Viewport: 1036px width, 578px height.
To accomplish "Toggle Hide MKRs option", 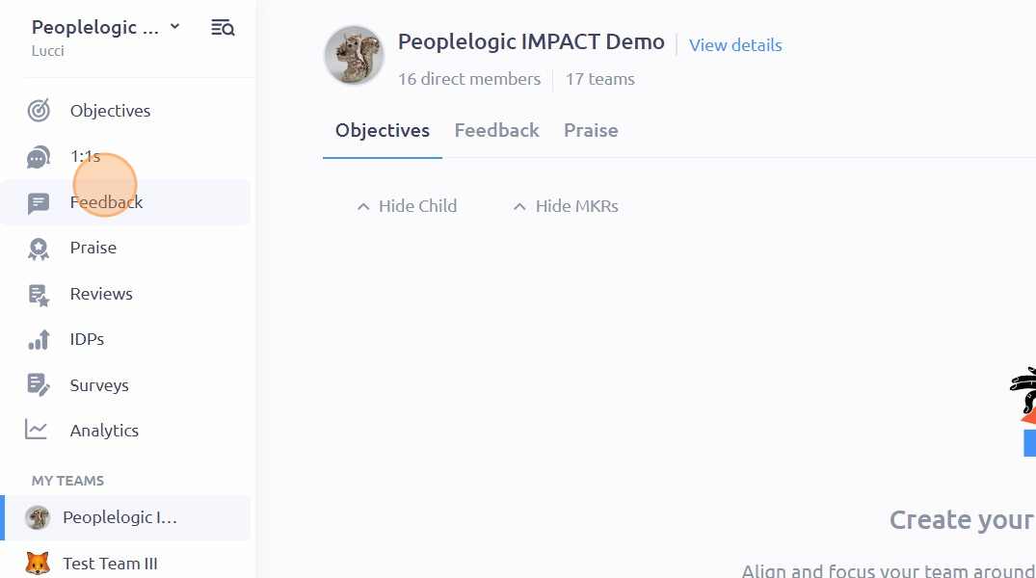I will (566, 206).
